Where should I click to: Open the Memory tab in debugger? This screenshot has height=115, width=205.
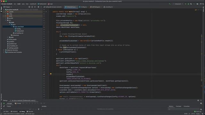[x=171, y=106]
